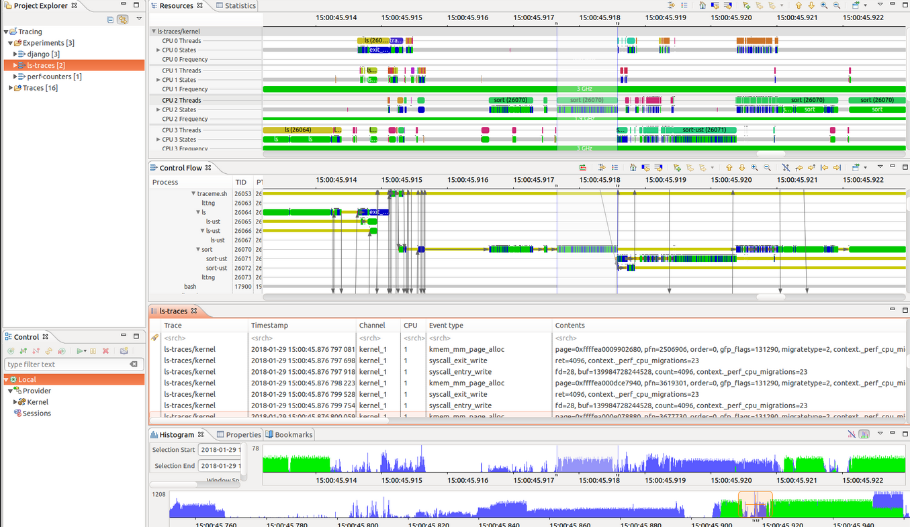This screenshot has width=910, height=527.
Task: Clear the Control filter text field
Action: click(134, 365)
